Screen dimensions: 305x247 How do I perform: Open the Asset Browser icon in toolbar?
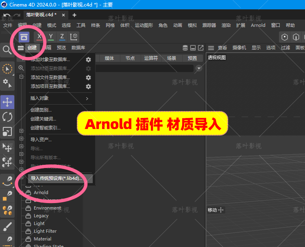[x=24, y=37]
